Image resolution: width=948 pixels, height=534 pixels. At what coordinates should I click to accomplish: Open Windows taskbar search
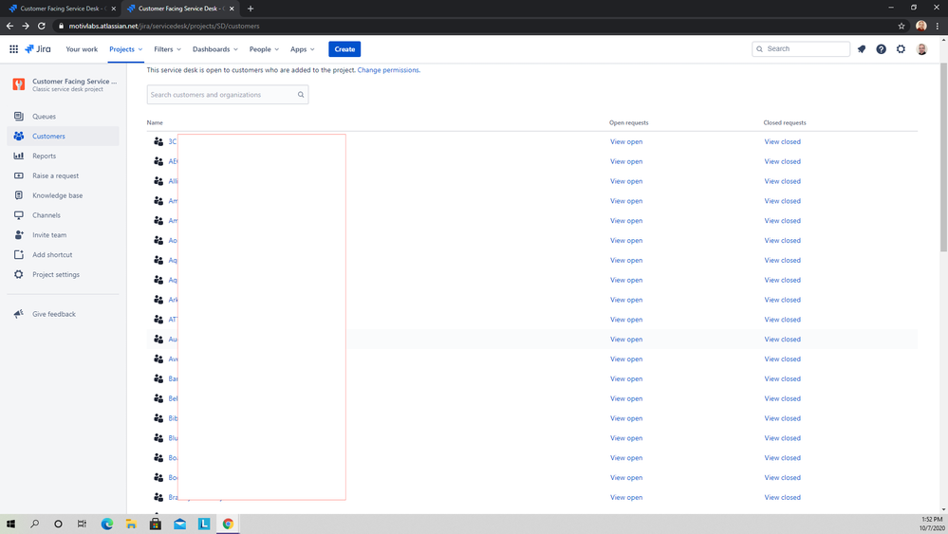click(x=34, y=524)
